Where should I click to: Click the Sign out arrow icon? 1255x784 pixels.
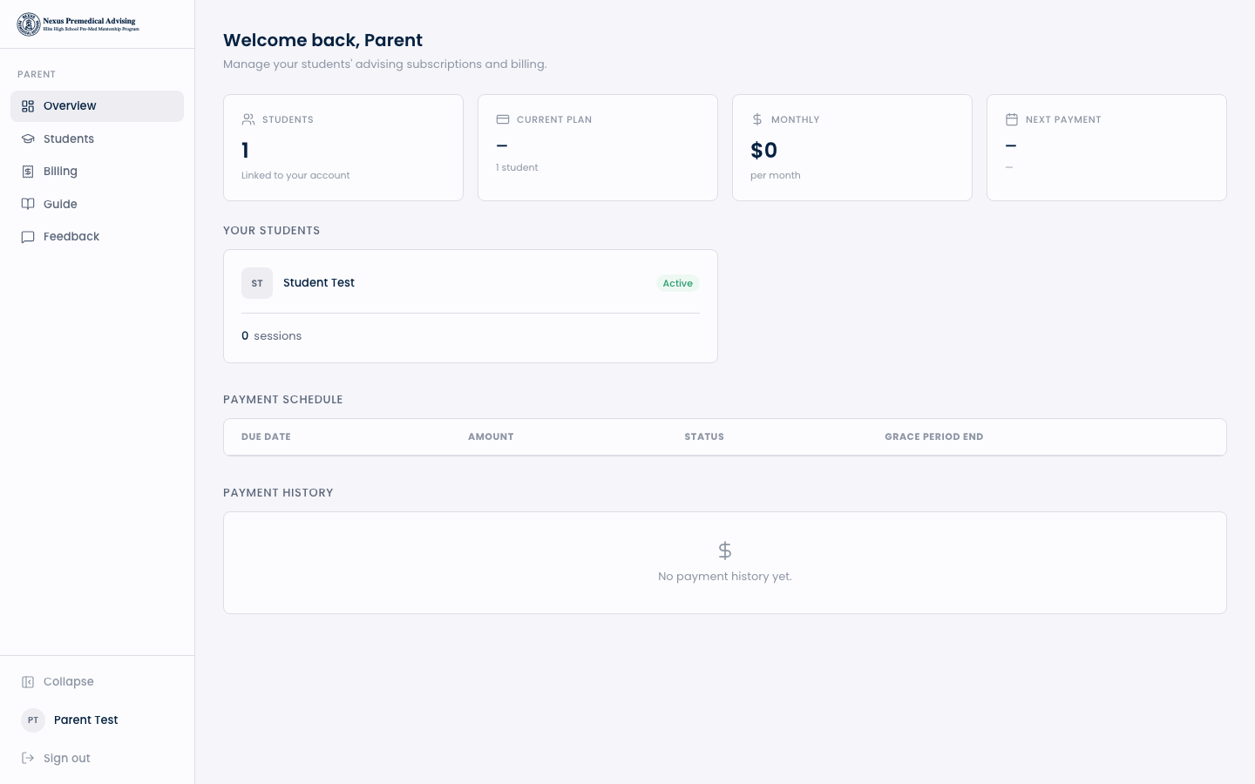[28, 758]
